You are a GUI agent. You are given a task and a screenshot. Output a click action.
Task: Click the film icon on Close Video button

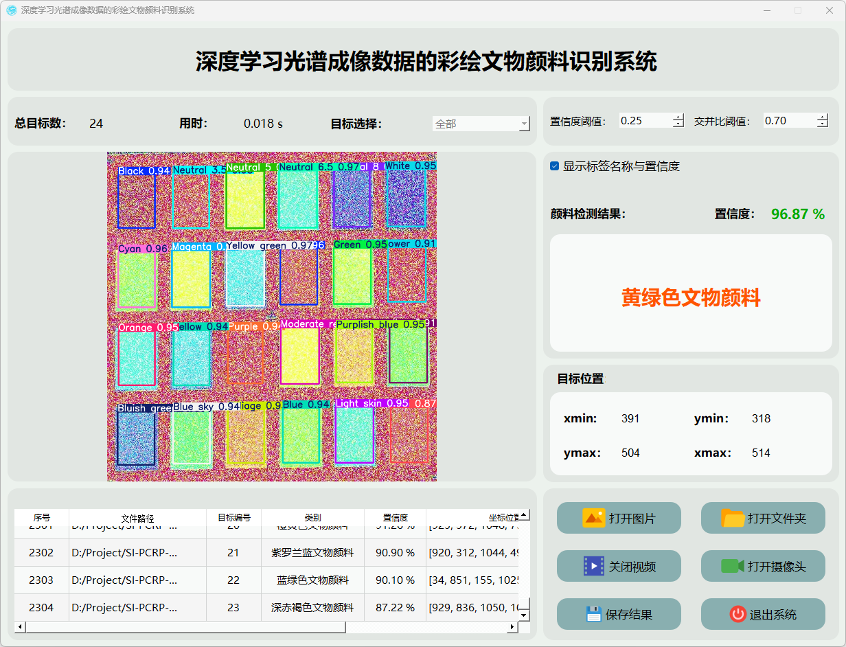pos(593,566)
